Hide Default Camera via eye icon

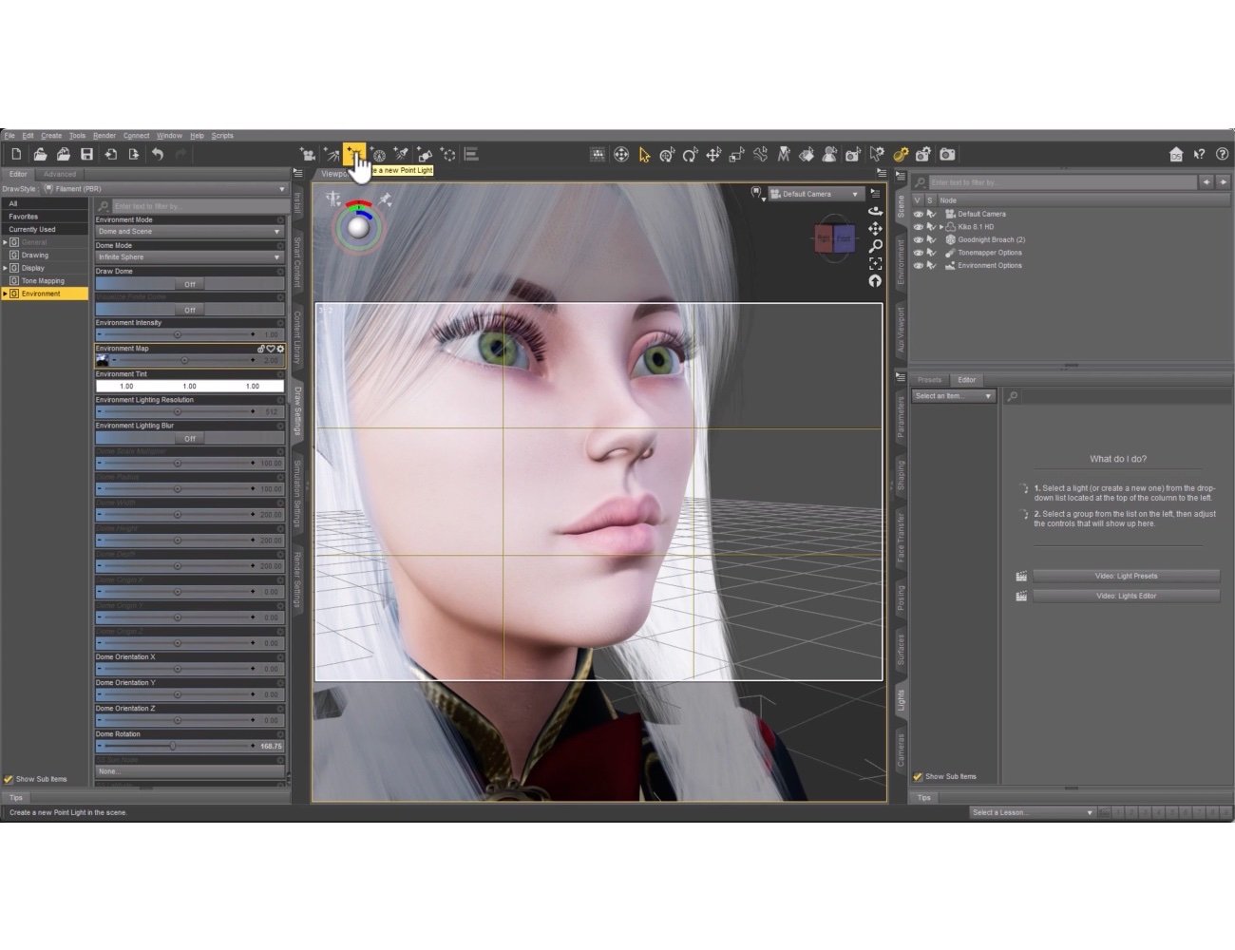click(918, 214)
